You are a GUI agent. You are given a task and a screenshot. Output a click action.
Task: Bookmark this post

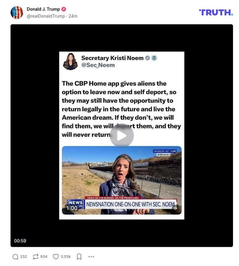(x=79, y=257)
